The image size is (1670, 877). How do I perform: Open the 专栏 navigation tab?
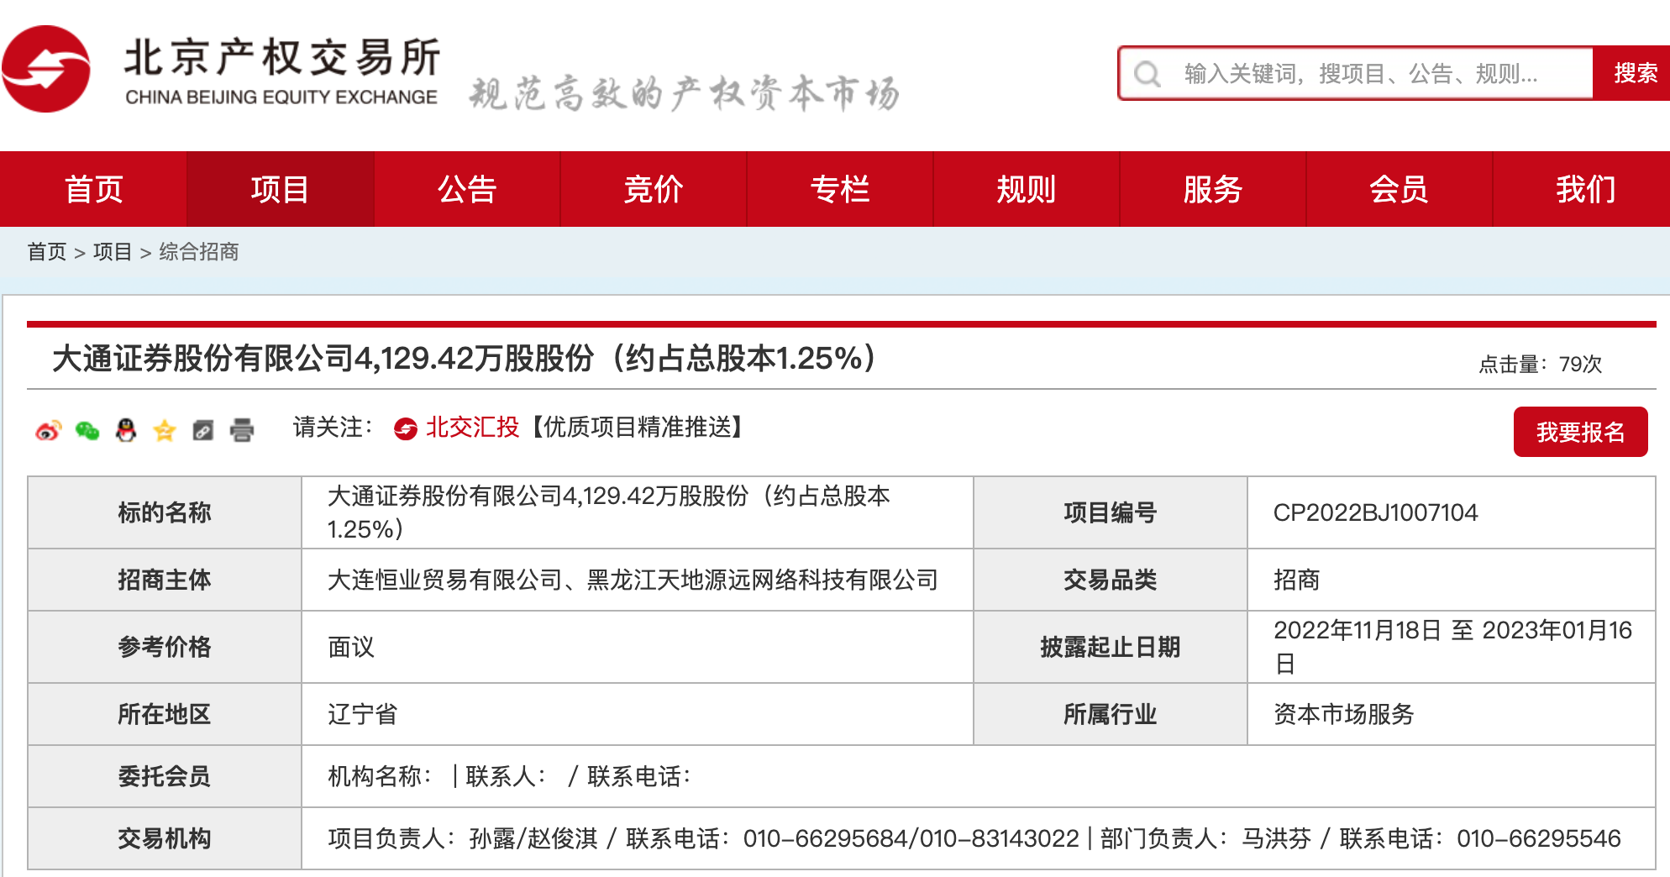point(839,189)
